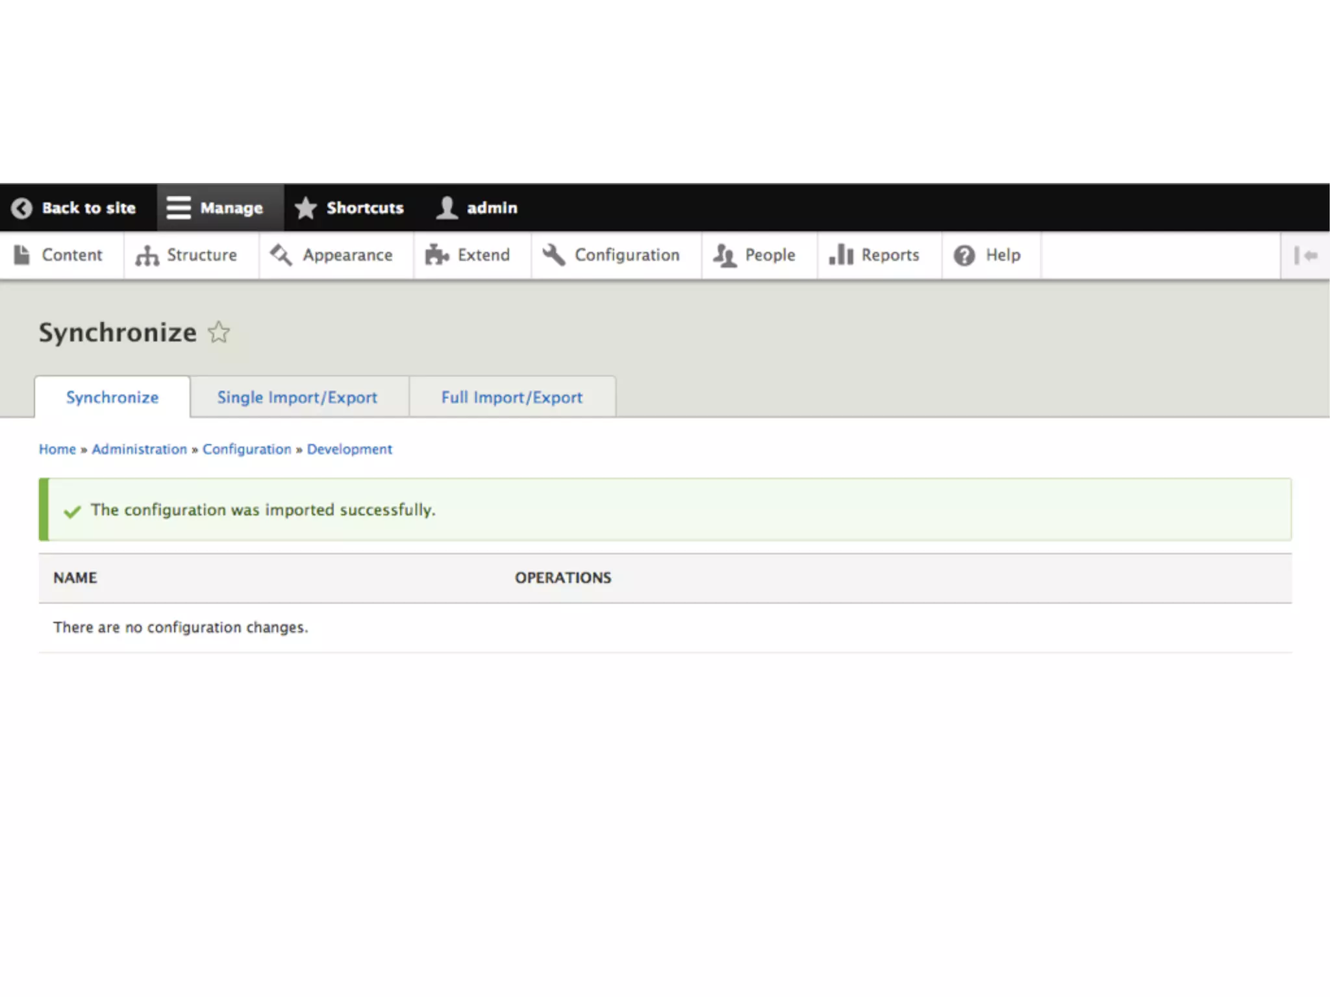1330x997 pixels.
Task: Switch to Single Import/Export tab
Action: 297,397
